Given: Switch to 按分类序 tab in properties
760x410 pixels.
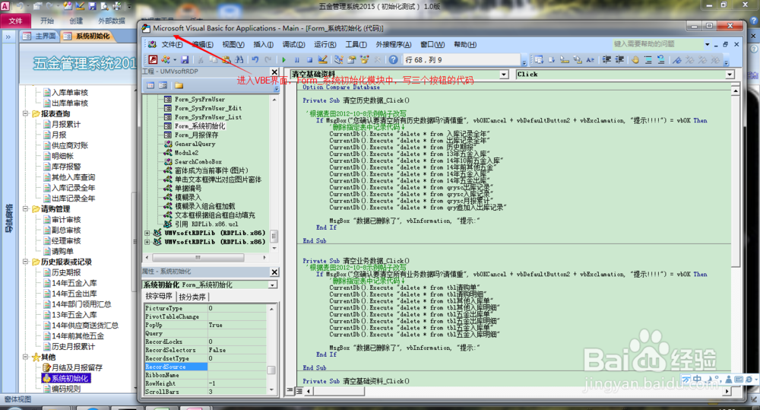Looking at the screenshot, I should 192,297.
